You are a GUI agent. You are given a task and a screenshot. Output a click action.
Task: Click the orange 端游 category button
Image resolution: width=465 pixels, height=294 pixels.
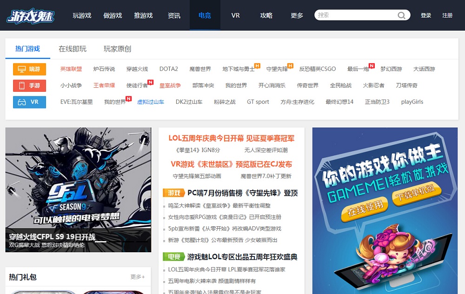tap(29, 69)
